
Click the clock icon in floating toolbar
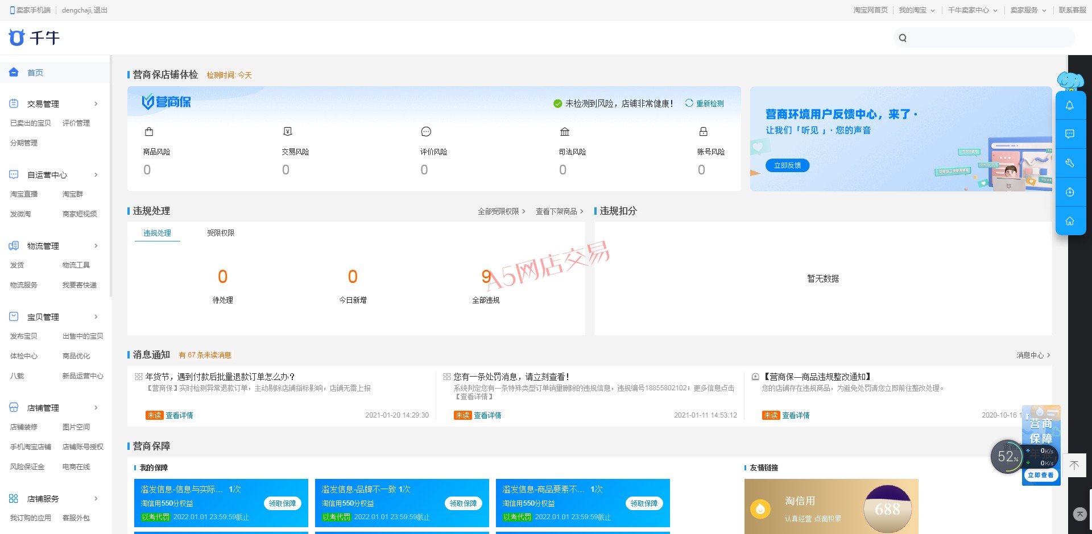(1070, 192)
